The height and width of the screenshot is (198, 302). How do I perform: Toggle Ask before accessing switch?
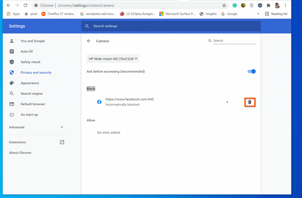(x=251, y=72)
